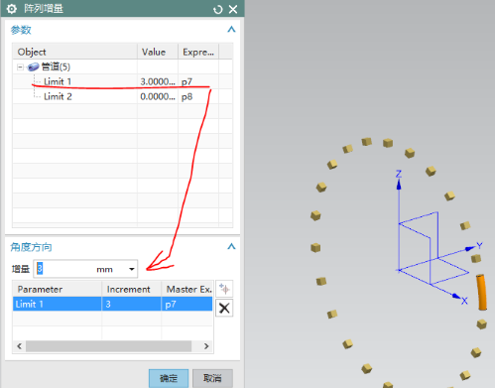Select the Limit 1 row in increment table
Viewport: 495px width, 388px height.
(112, 304)
